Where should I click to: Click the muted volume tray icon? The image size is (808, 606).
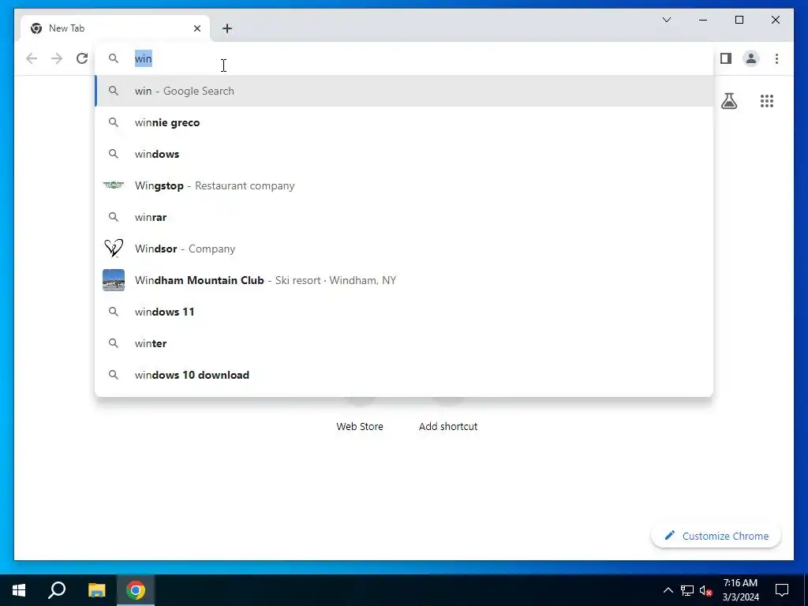706,590
